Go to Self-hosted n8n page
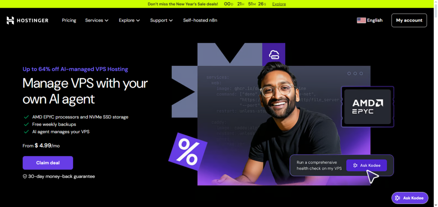438x207 pixels. pos(200,20)
